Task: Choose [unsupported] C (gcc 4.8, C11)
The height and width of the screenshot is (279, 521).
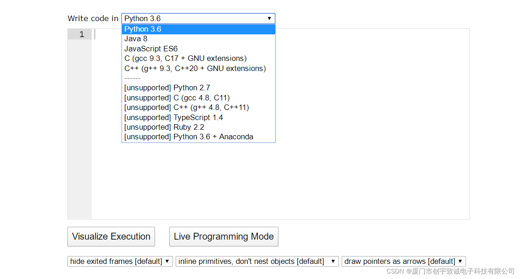Action: click(x=177, y=98)
